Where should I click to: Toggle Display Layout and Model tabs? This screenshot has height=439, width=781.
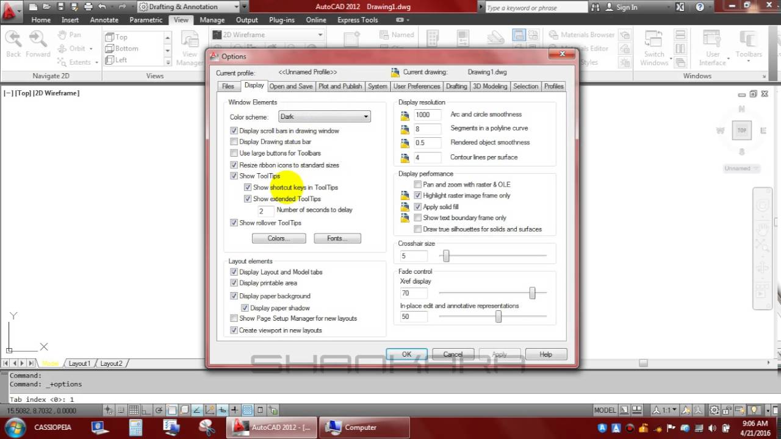[x=234, y=272]
